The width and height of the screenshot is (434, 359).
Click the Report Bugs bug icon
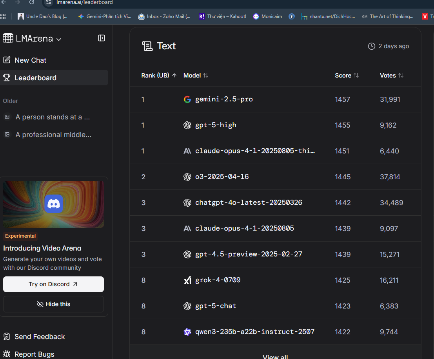[7, 354]
